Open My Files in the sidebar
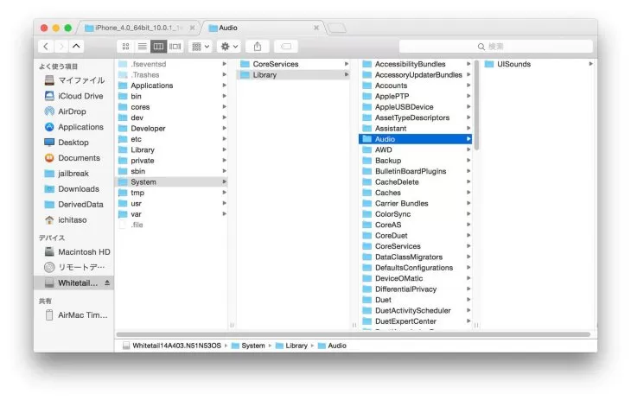This screenshot has width=631, height=400. [x=75, y=80]
